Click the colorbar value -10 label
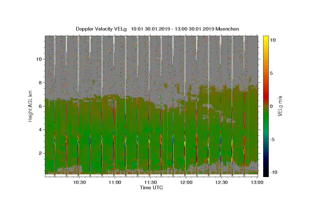Viewport: 319px width, 212px height. [x=273, y=172]
